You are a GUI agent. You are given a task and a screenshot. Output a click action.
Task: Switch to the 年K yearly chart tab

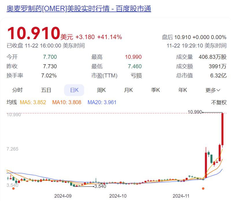182,90
